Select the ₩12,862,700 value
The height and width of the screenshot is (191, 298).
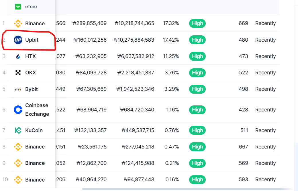(x=91, y=163)
